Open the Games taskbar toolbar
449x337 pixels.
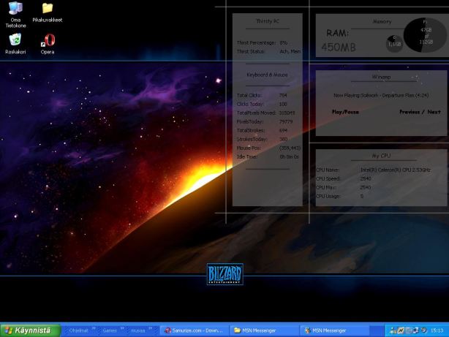click(110, 330)
